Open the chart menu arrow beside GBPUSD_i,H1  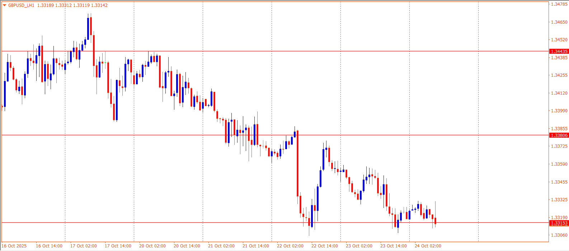click(x=4, y=5)
